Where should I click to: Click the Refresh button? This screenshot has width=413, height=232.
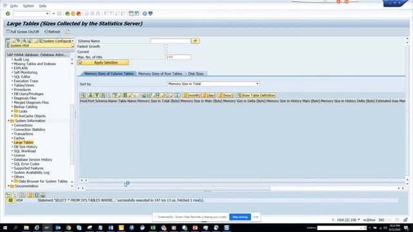52,32
